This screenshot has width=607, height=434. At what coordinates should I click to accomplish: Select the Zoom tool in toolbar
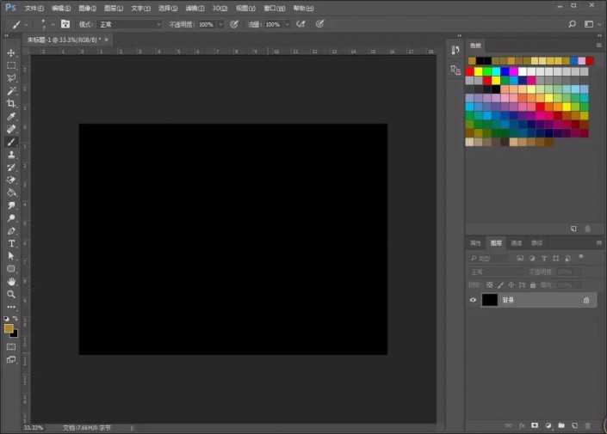pyautogui.click(x=12, y=294)
